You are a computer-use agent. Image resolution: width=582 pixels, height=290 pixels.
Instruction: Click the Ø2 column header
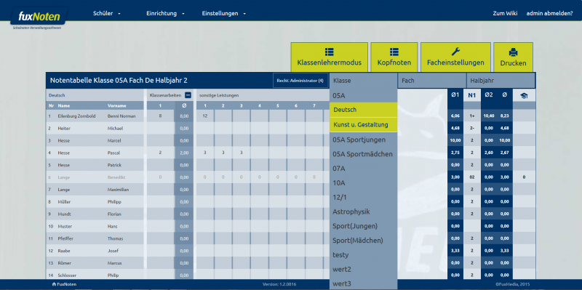(489, 95)
